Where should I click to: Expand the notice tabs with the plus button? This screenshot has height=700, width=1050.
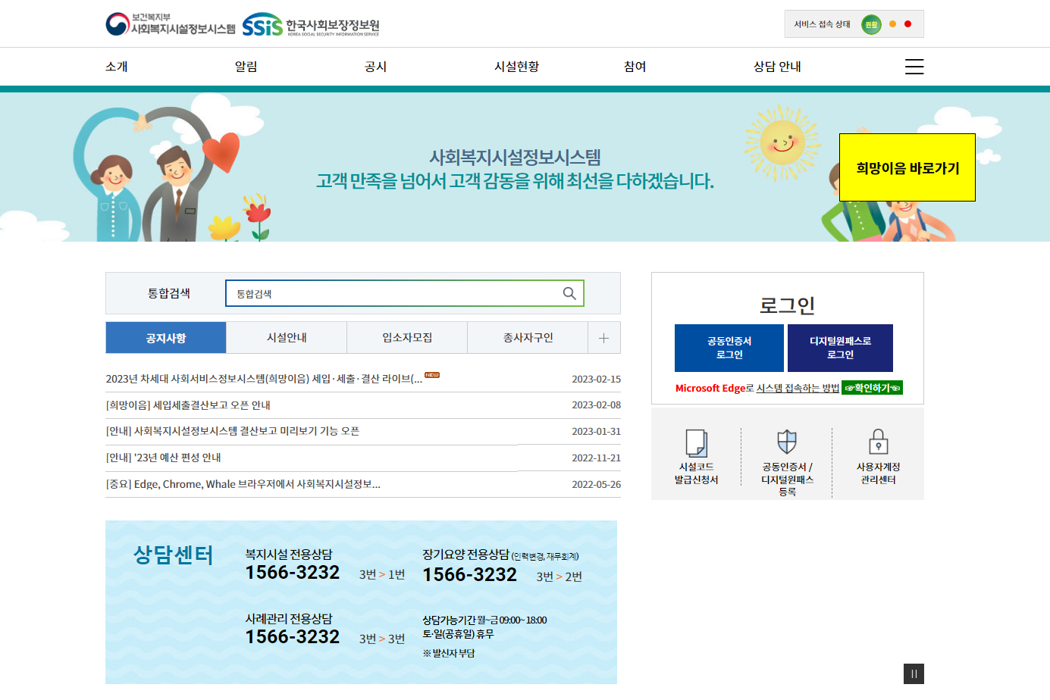[x=604, y=337]
